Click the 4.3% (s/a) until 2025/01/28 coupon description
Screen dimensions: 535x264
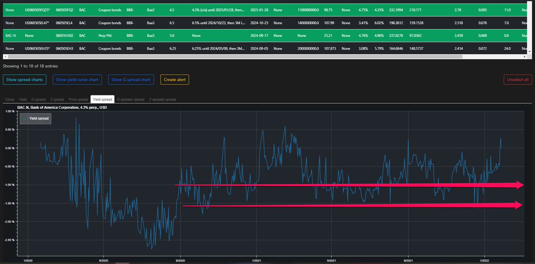[x=218, y=9]
